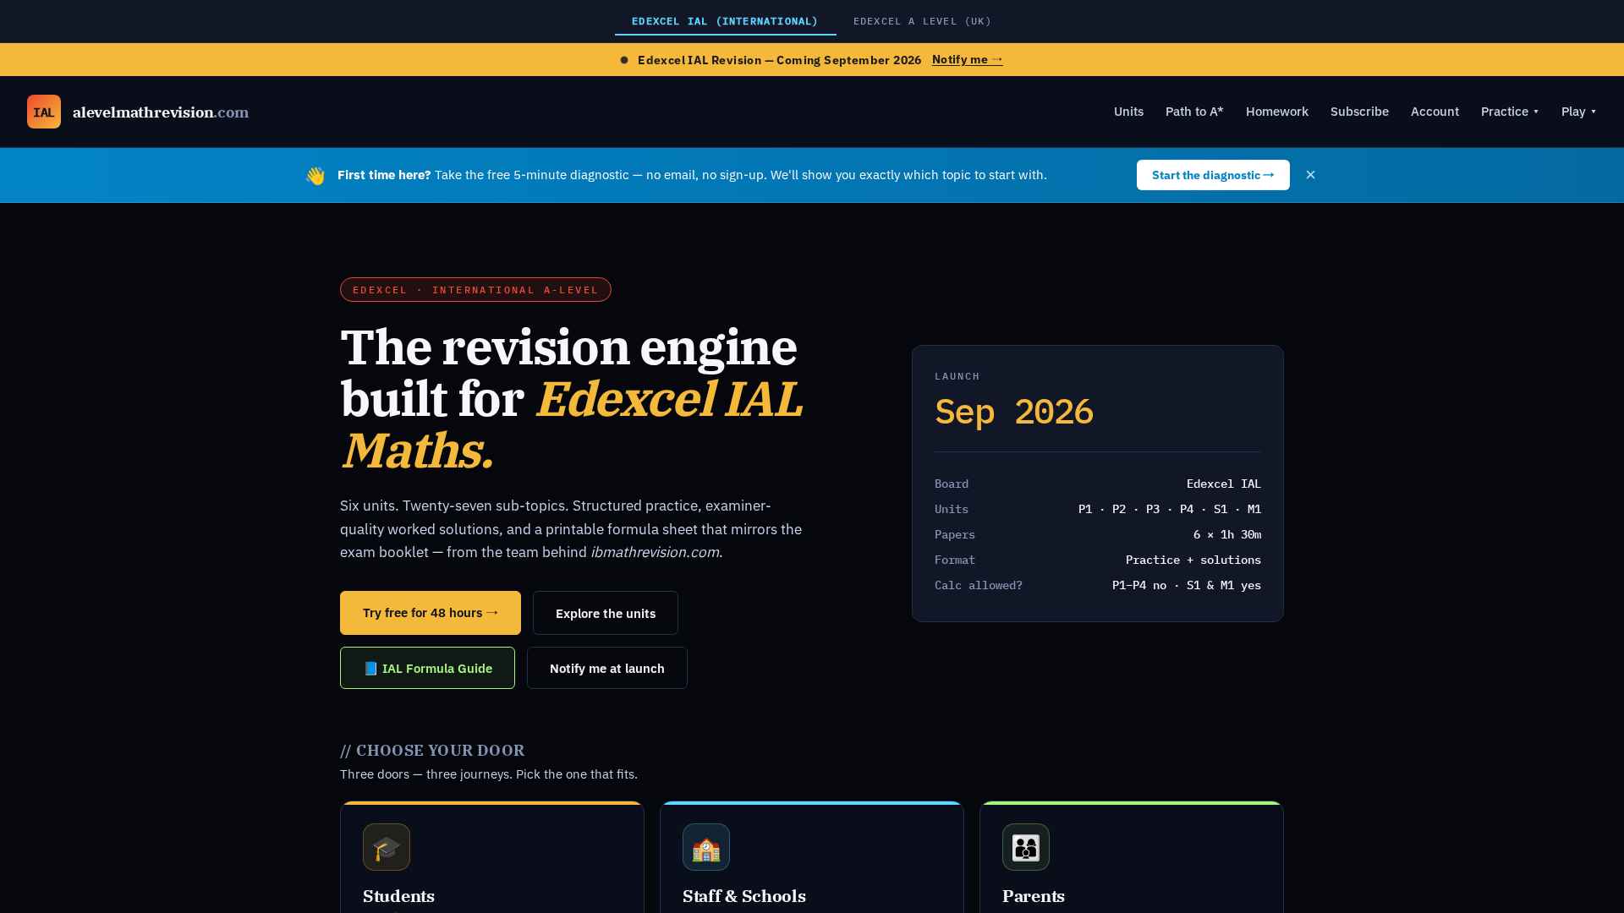Click the Edexcel · International A-Level badge

(475, 290)
